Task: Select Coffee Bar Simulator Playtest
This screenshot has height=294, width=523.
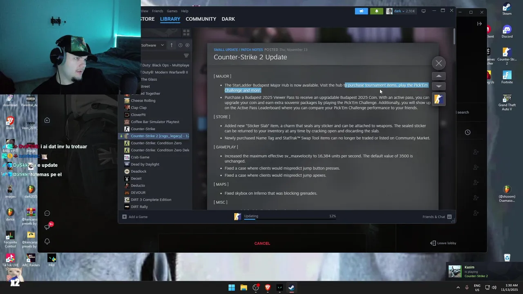Action: [155, 122]
